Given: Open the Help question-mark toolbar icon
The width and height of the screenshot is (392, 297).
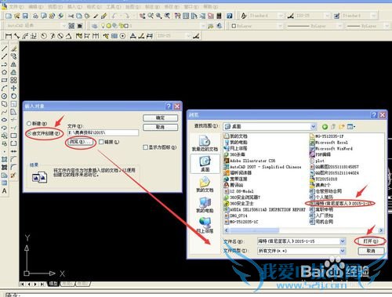Looking at the screenshot, I should point(230,16).
